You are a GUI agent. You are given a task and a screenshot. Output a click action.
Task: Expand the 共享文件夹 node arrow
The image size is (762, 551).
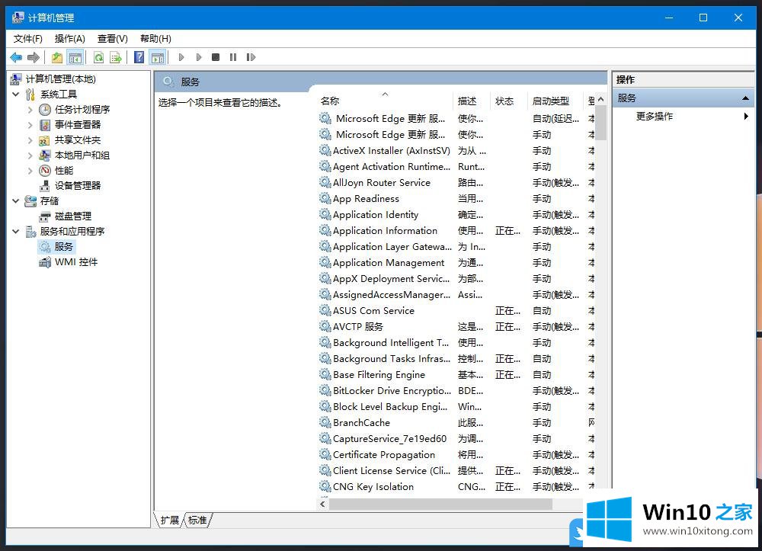pos(30,140)
